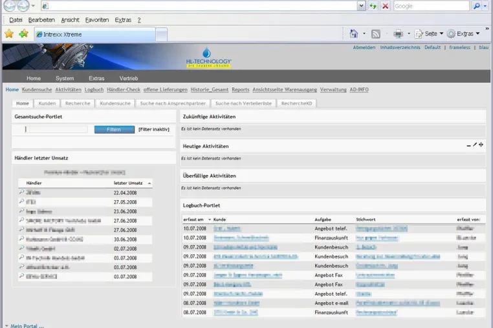The width and height of the screenshot is (493, 328).
Task: Open details magnifier for dealer dated 23.06.2008
Action: (x=21, y=211)
